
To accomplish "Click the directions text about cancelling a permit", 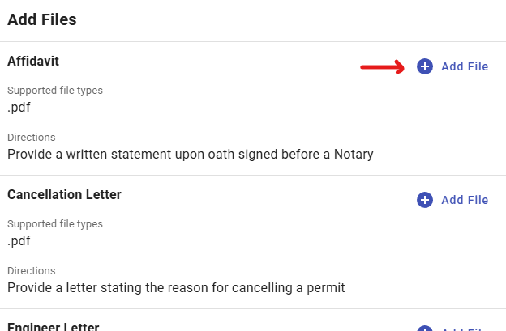I will point(177,286).
